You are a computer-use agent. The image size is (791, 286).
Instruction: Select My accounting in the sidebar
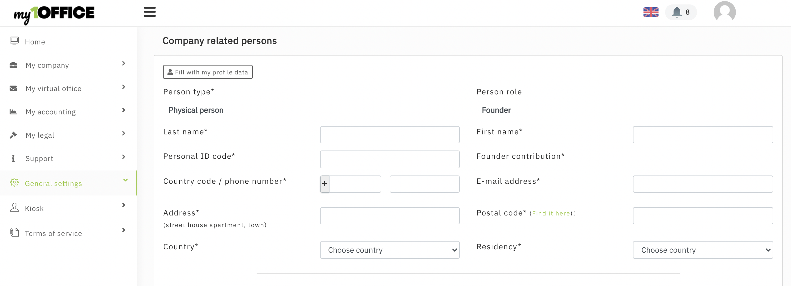(x=51, y=112)
